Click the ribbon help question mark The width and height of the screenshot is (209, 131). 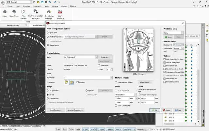pos(198,6)
